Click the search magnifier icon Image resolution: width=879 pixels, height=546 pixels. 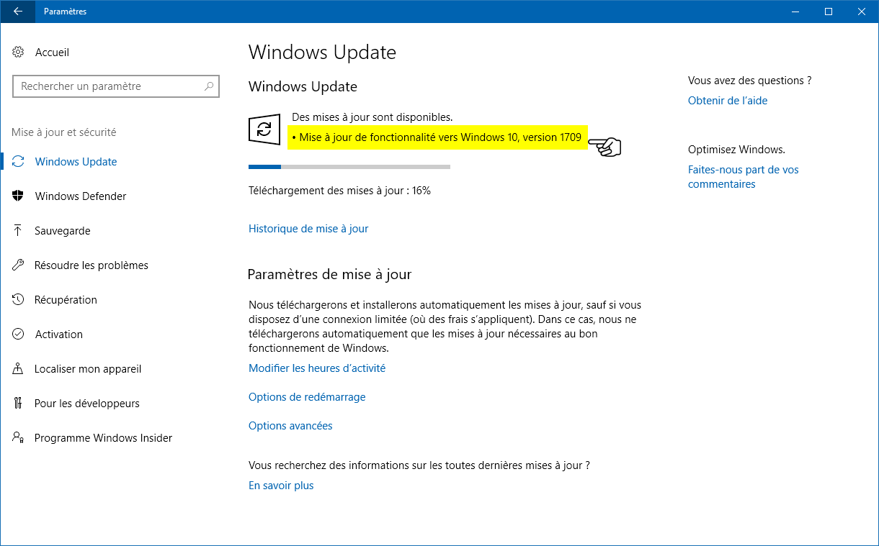209,86
